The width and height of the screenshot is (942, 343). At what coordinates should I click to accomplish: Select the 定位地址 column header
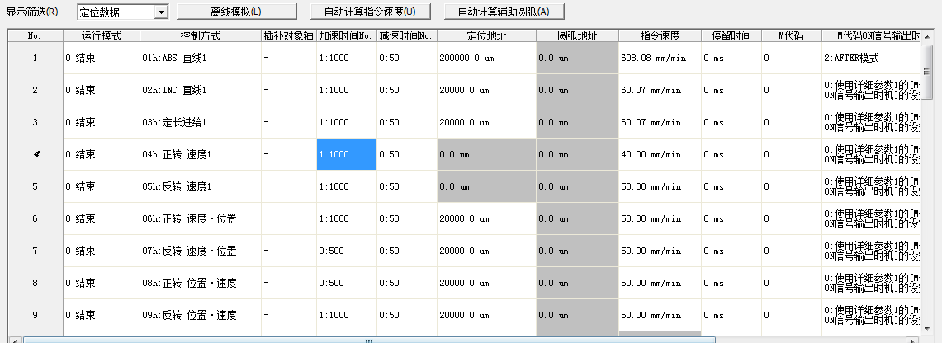(486, 36)
